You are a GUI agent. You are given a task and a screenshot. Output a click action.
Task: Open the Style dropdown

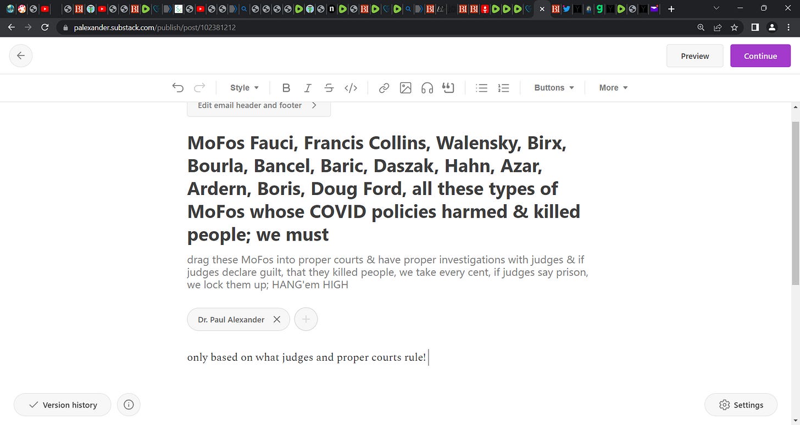point(245,88)
